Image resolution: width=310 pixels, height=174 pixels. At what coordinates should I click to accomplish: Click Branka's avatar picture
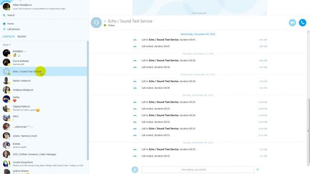click(6, 145)
